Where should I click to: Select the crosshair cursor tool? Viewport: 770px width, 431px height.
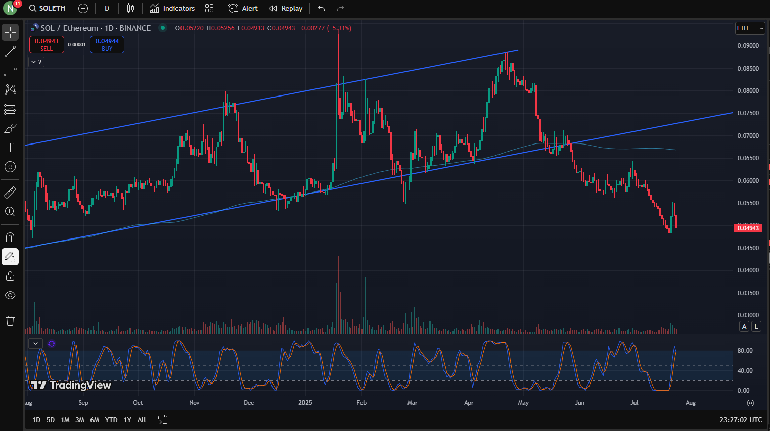pos(10,32)
